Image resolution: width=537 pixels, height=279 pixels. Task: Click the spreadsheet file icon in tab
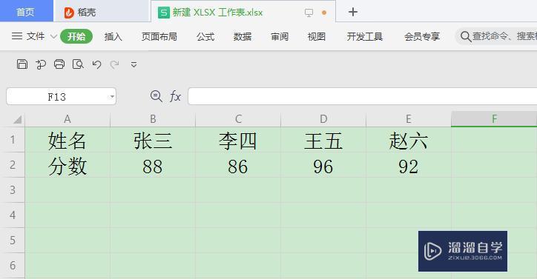click(164, 13)
